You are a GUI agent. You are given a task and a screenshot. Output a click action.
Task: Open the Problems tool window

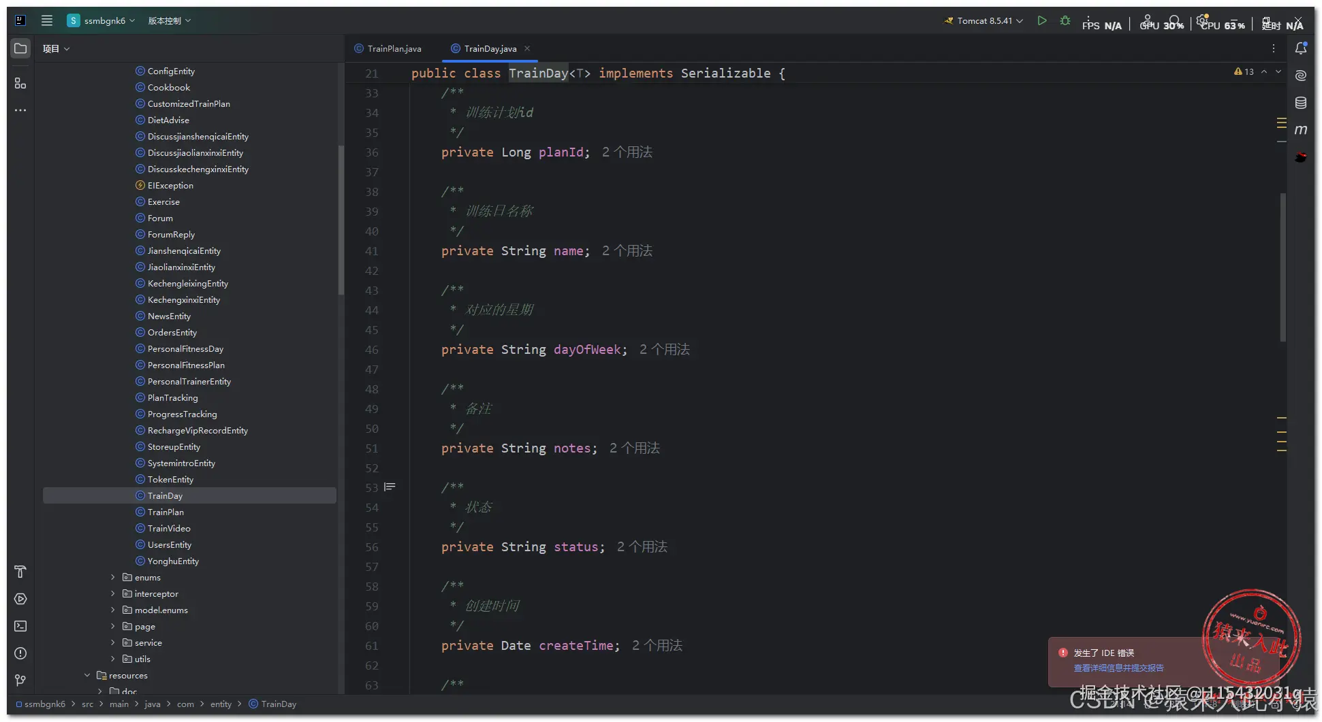coord(20,653)
